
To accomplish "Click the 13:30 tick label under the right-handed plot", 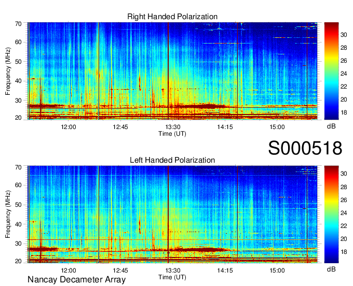I will click(x=173, y=127).
